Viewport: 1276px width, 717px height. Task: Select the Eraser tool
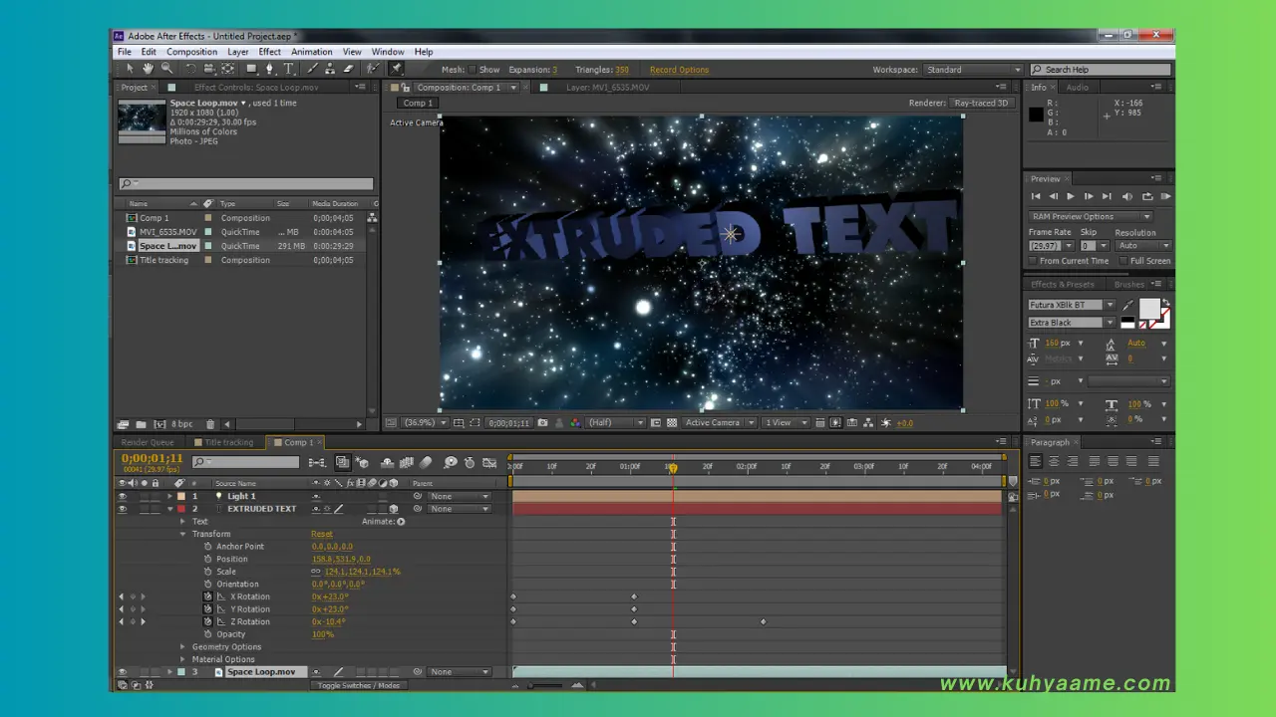pos(348,69)
